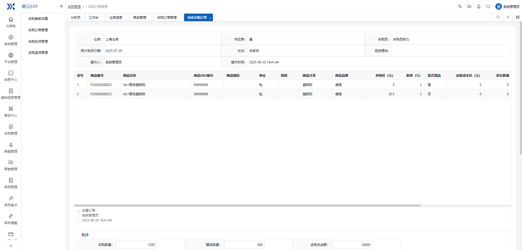522x250 pixels.
Task: Click the cloud upload icon
Action: coord(469,7)
